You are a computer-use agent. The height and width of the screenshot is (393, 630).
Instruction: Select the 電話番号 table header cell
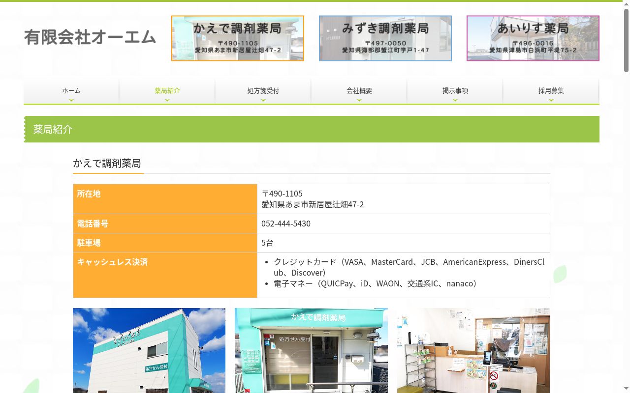point(165,224)
